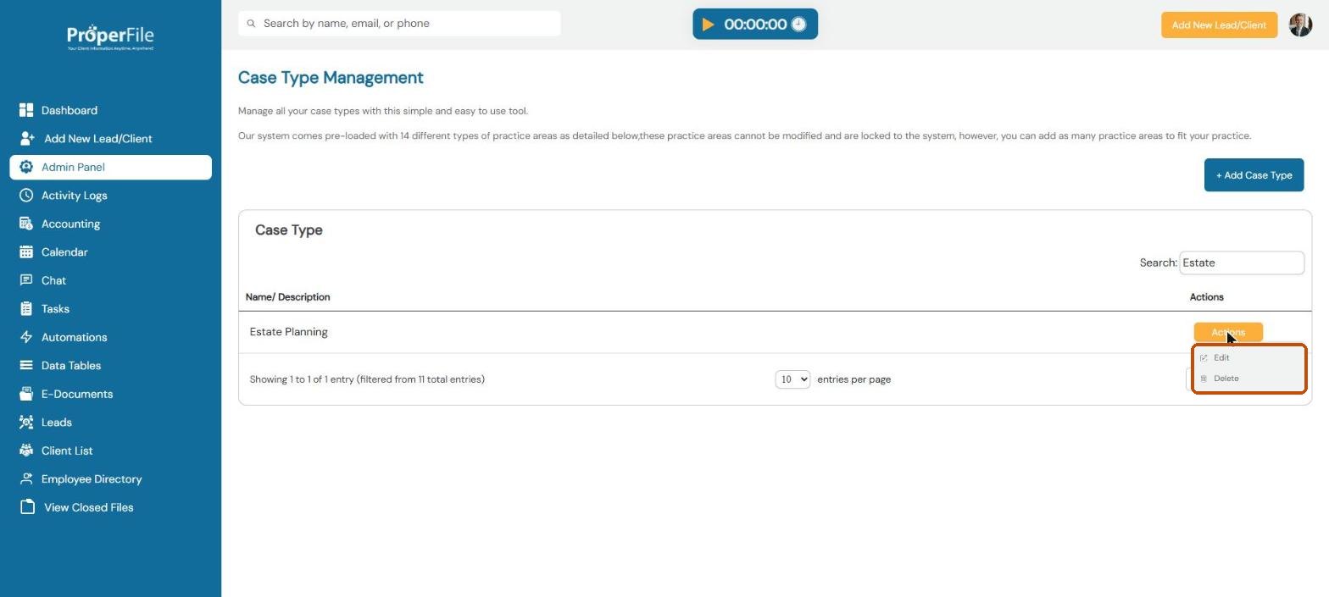Click the Calendar icon in sidebar
Viewport: 1329px width, 597px height.
[26, 252]
